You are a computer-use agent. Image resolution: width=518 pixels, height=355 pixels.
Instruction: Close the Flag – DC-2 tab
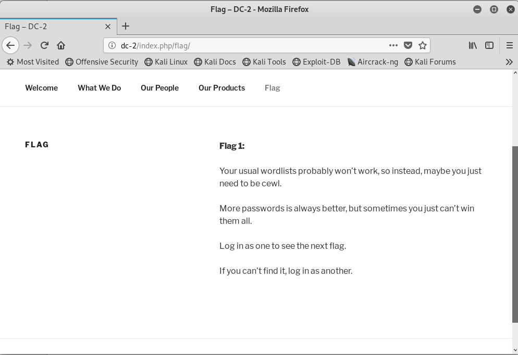tap(108, 27)
